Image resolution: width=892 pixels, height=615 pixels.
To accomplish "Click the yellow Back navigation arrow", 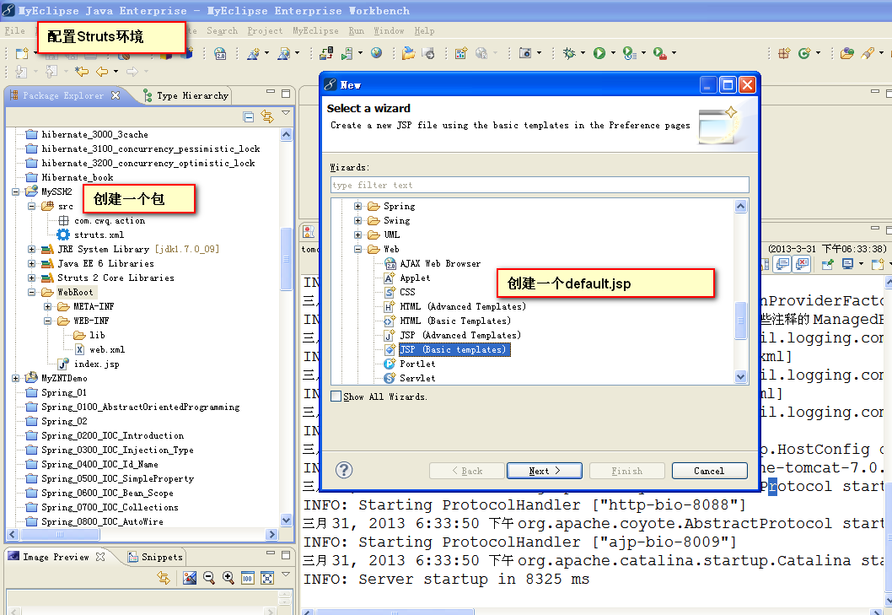I will (102, 71).
